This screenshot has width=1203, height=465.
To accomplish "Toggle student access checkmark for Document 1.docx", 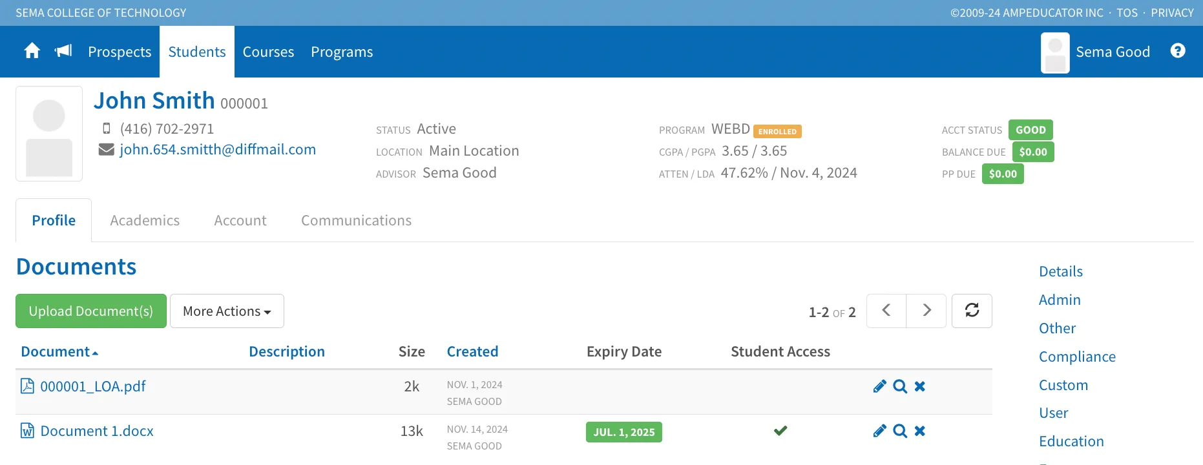I will (780, 431).
